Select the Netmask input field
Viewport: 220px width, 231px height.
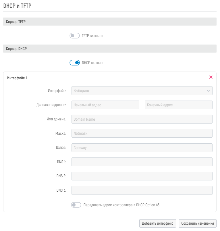coord(142,133)
